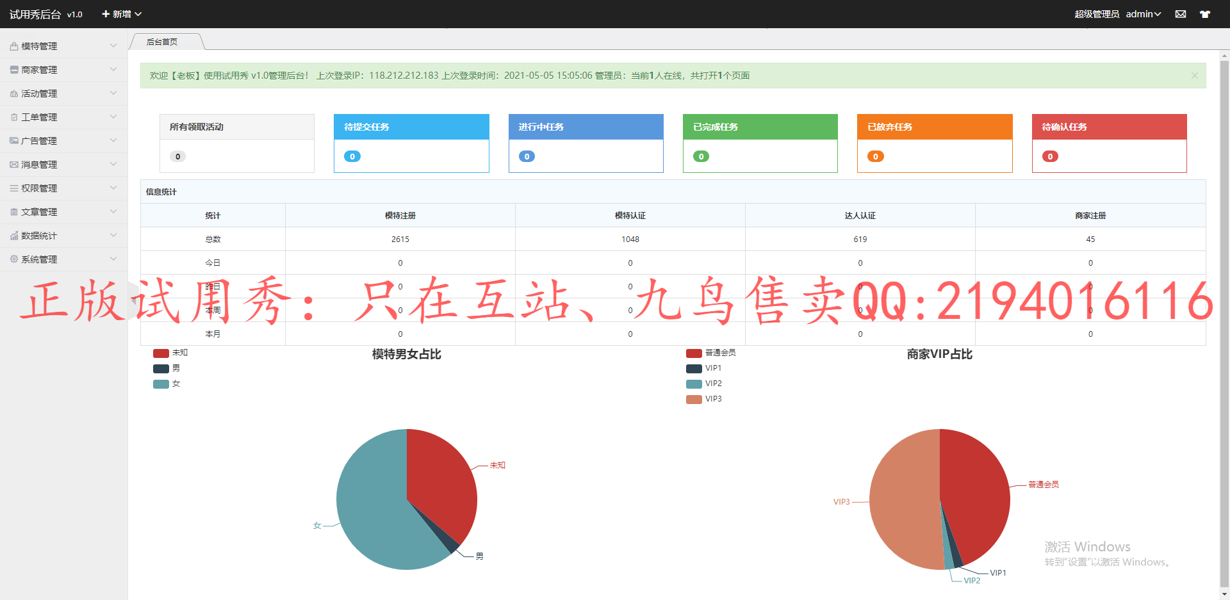1230x600 pixels.
Task: Switch to the 后台首页 tab
Action: 162,42
